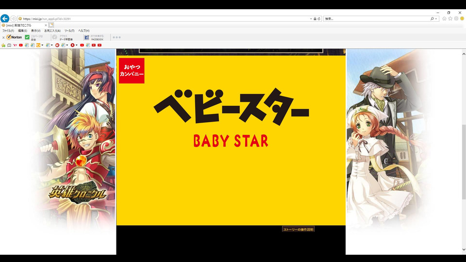Close the Norton toolbar with the small X

3,37
